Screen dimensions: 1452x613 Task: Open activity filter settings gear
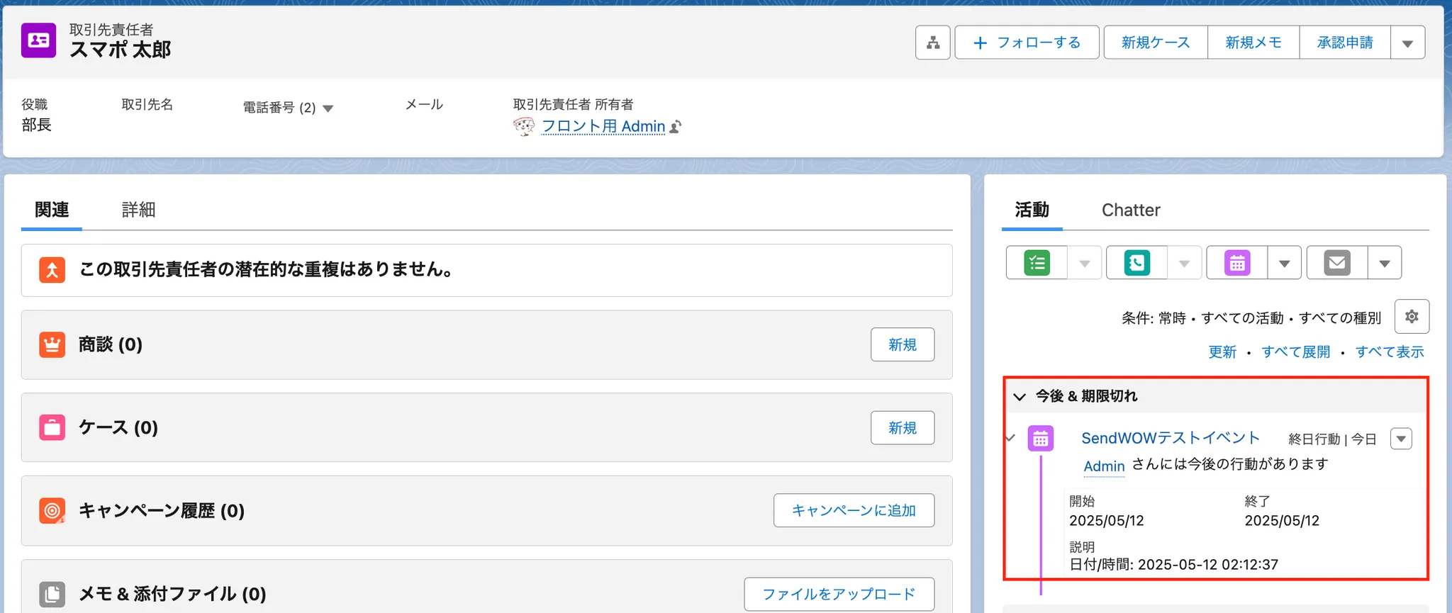pos(1412,317)
